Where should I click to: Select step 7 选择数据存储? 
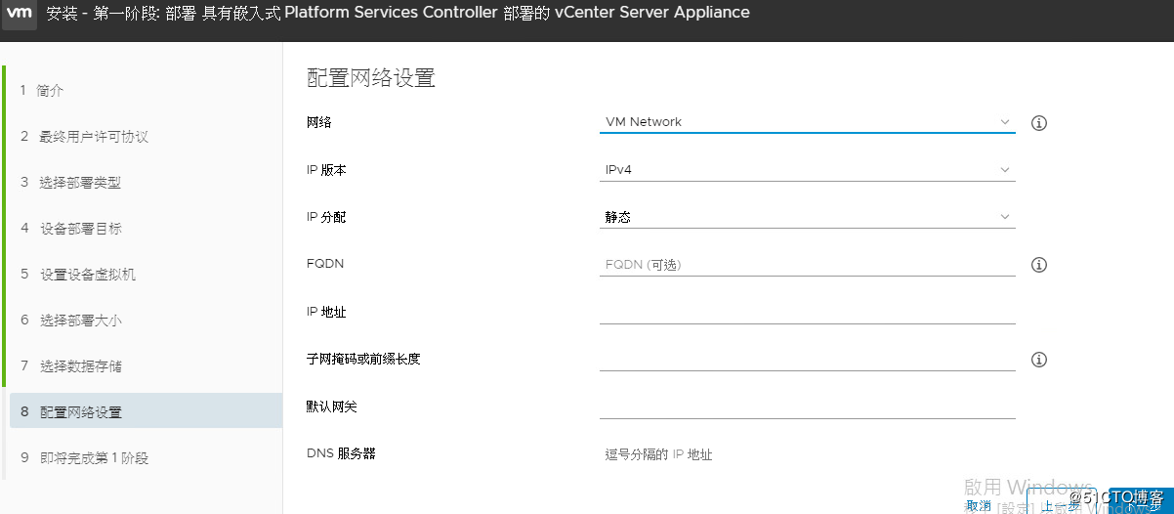[80, 366]
